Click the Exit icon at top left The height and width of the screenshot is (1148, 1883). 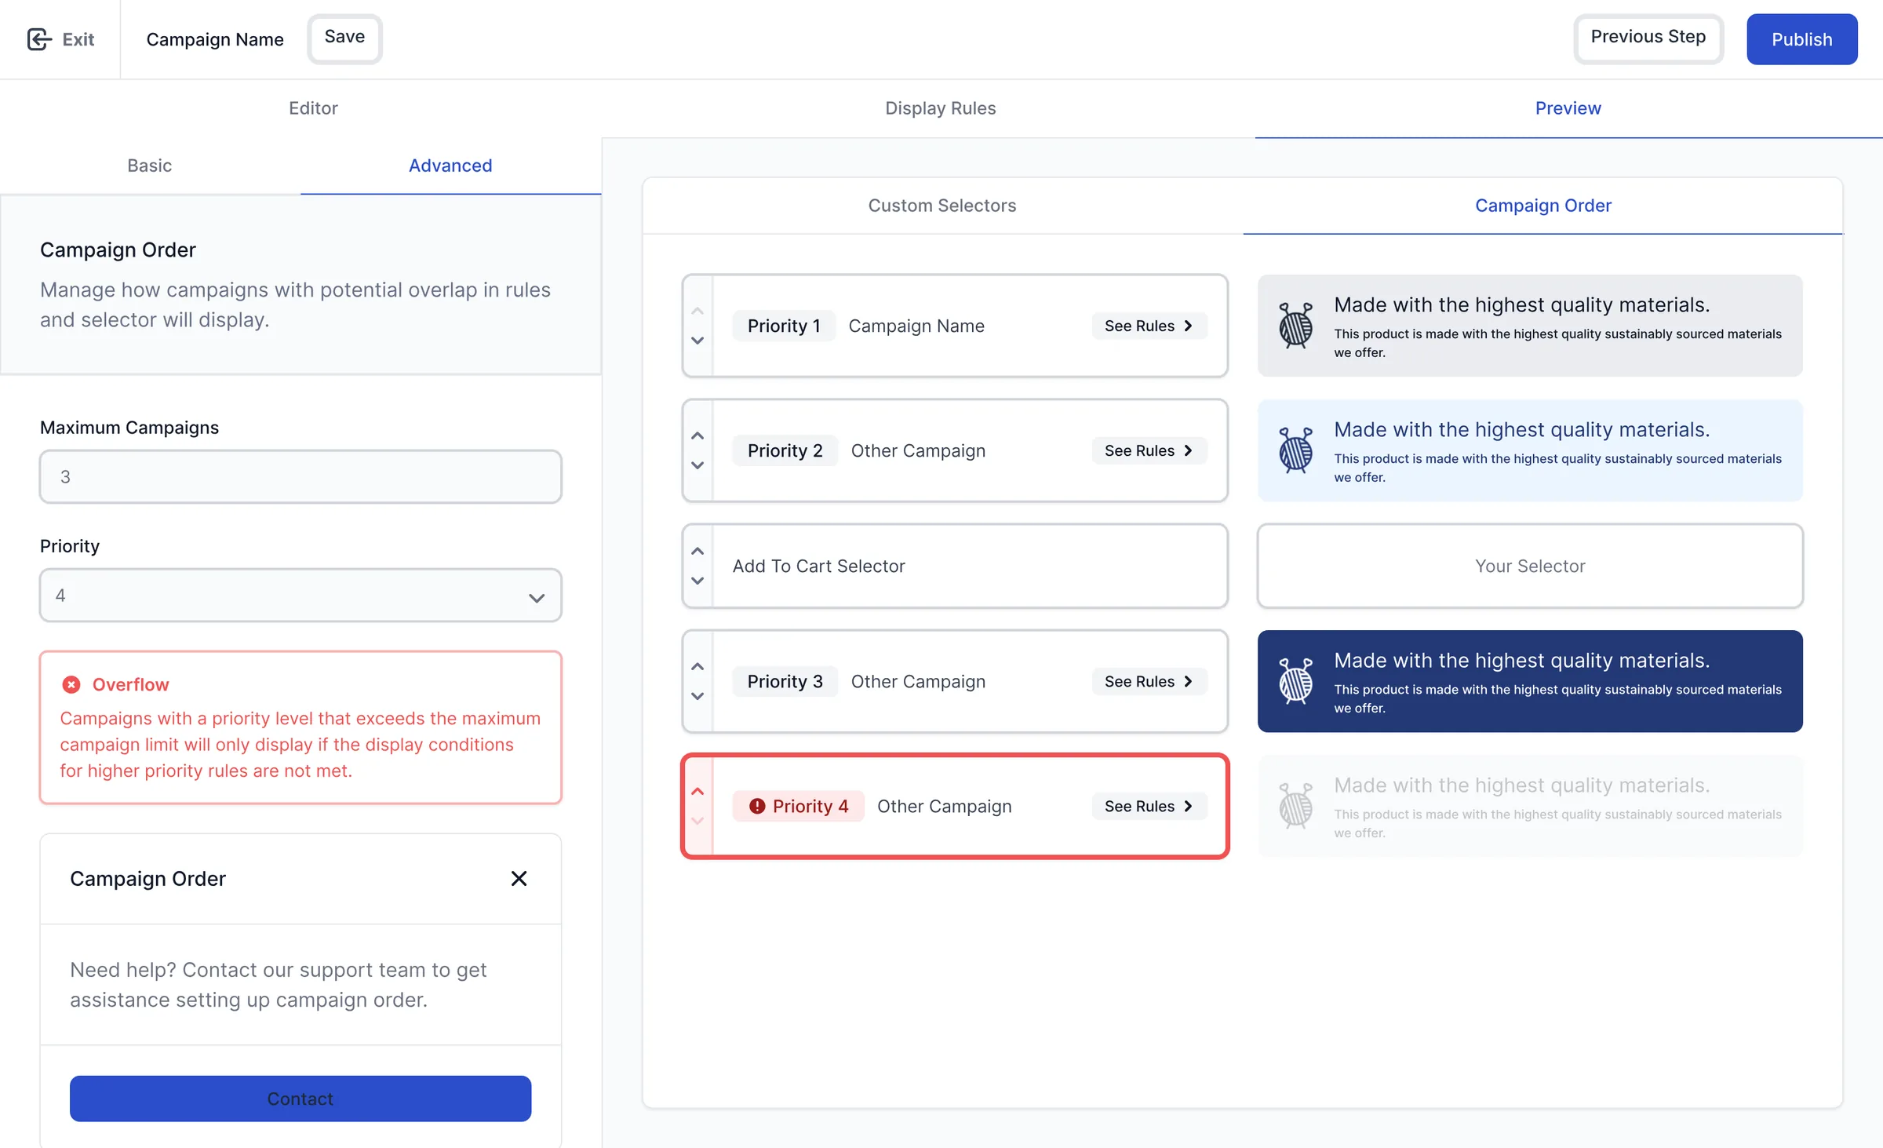click(38, 39)
